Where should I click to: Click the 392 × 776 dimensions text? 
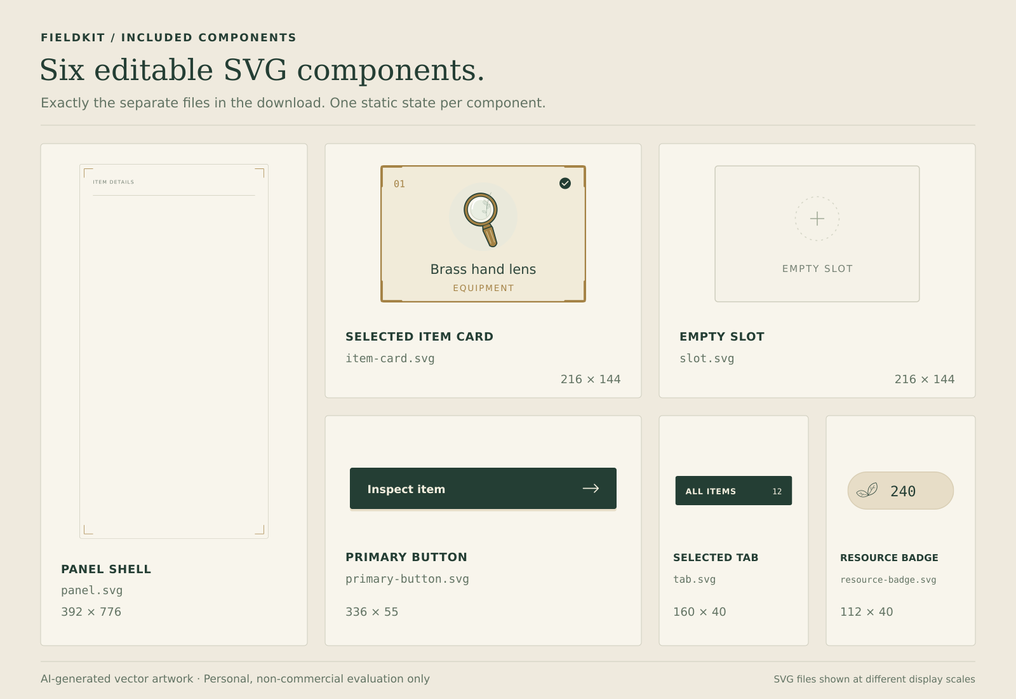(91, 612)
